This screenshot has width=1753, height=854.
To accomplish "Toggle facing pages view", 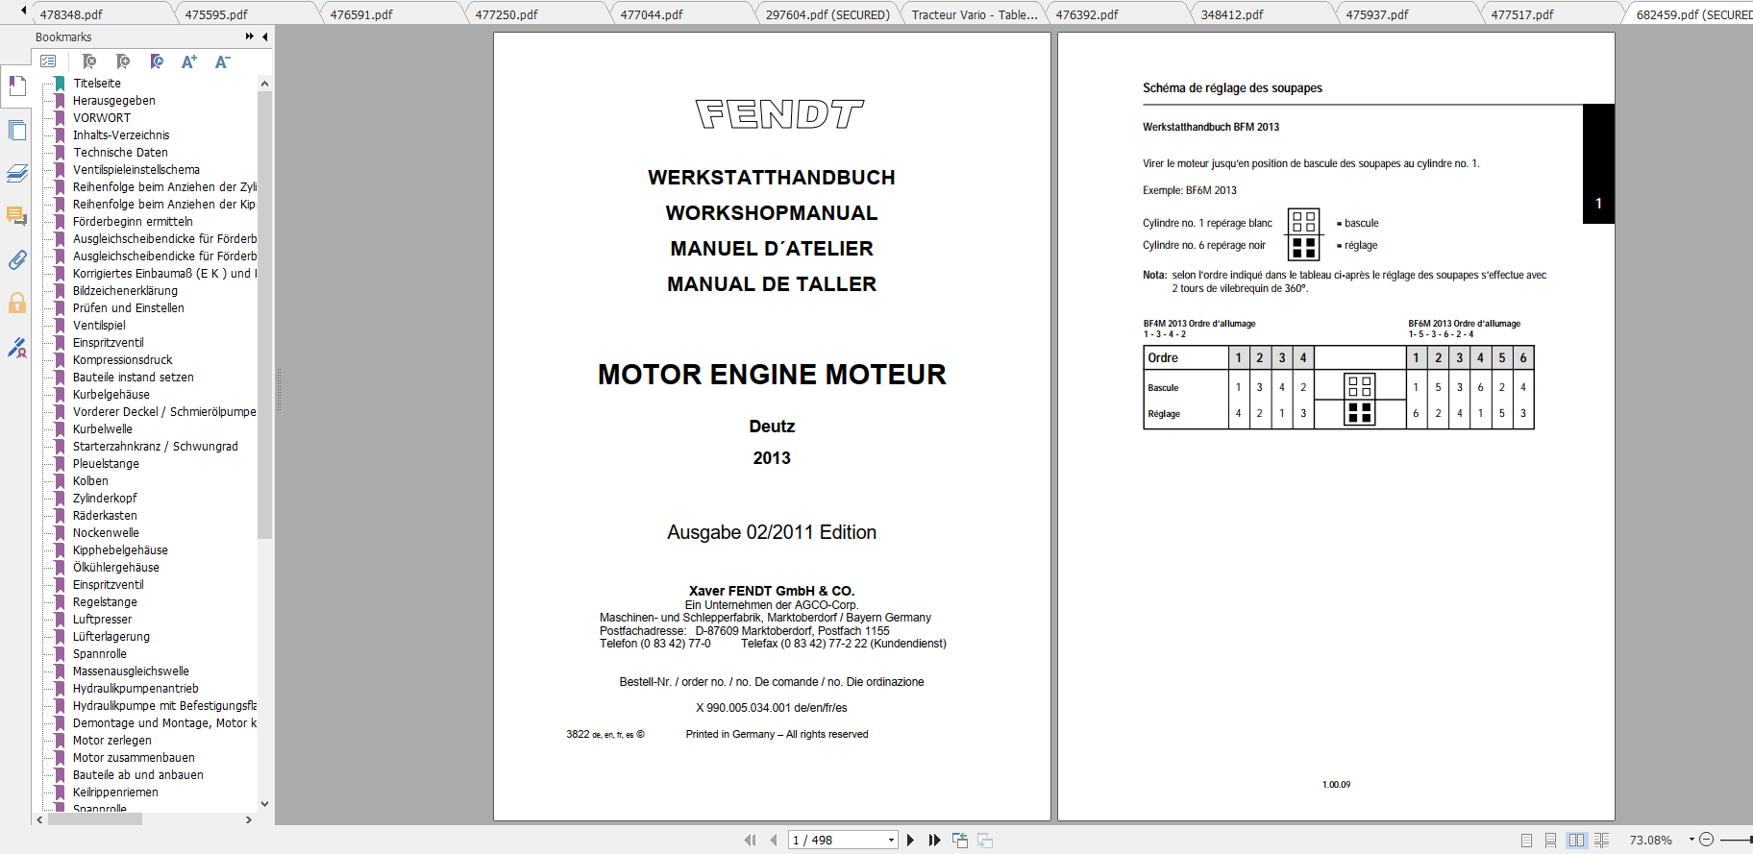I will (1576, 840).
